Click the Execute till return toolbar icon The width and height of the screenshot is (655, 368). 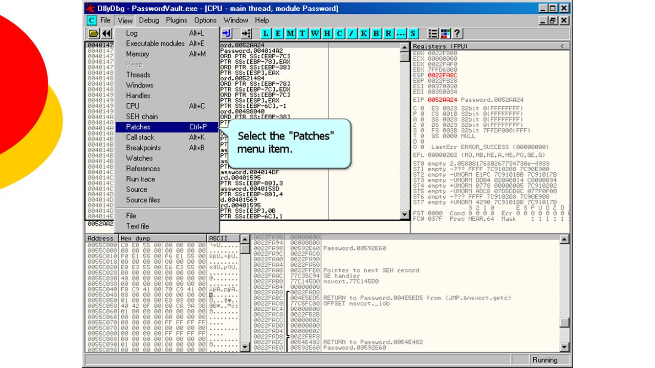tap(246, 34)
